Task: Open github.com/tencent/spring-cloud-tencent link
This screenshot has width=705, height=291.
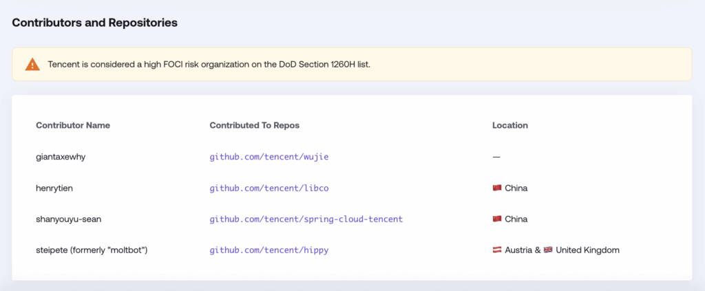Action: 306,219
